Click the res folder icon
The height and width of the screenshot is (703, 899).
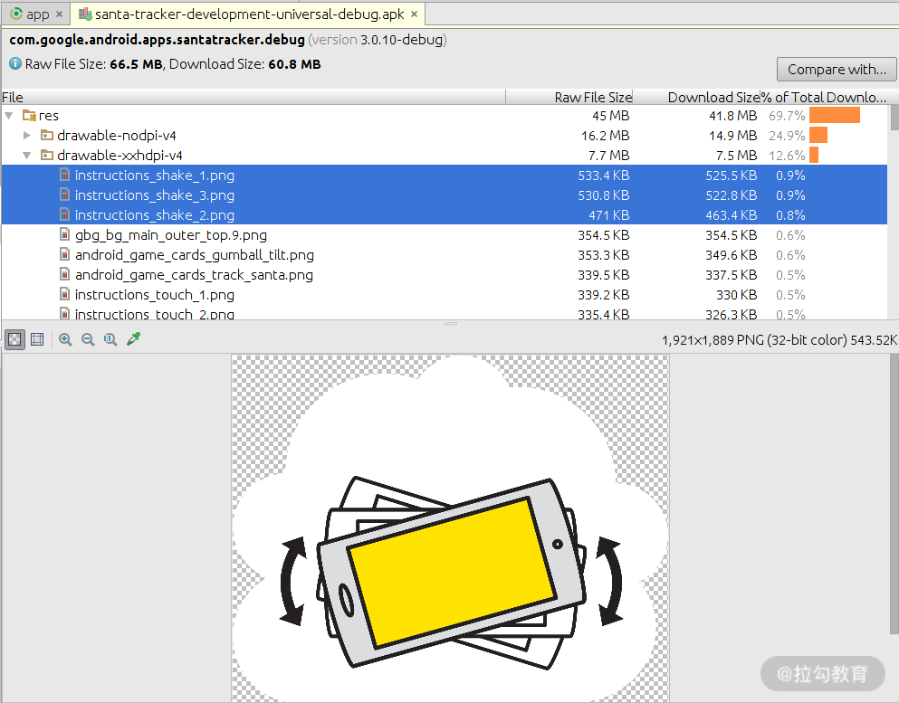(29, 116)
